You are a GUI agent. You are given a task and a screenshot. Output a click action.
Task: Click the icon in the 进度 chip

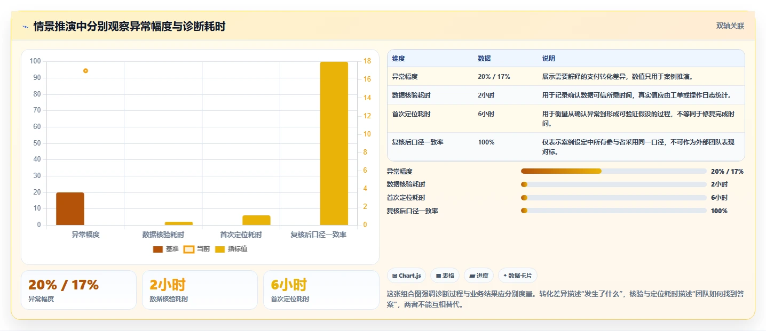pos(472,276)
